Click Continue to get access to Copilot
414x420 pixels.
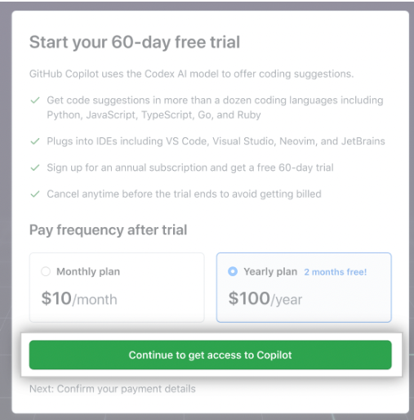click(211, 355)
